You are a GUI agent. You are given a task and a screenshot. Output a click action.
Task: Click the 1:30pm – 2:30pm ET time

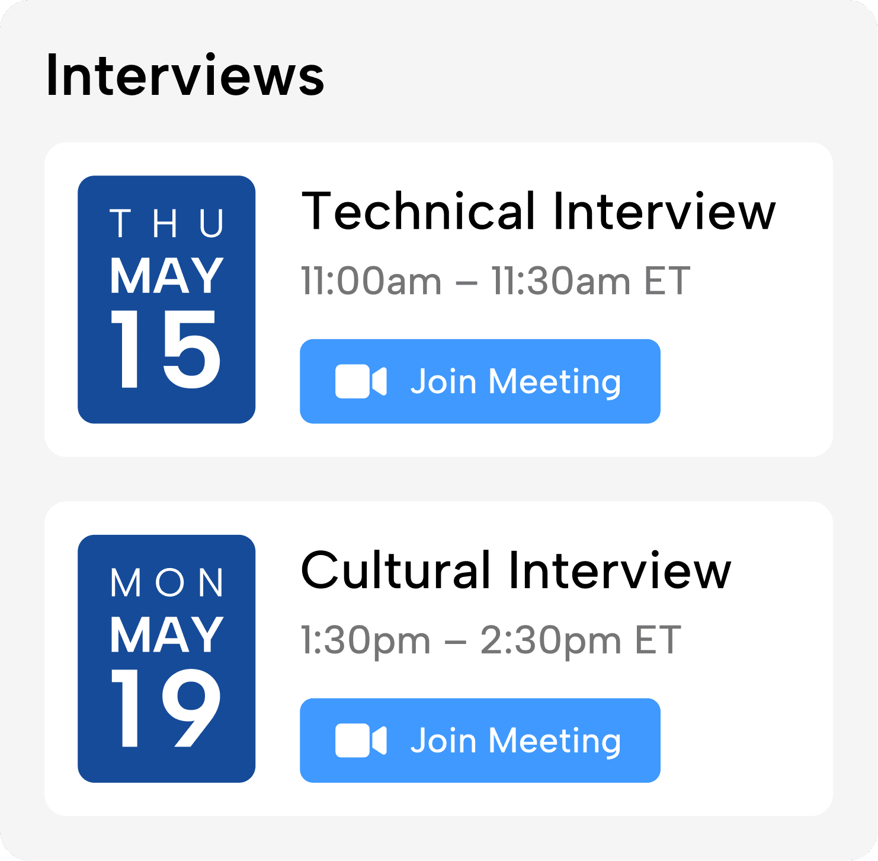point(491,640)
